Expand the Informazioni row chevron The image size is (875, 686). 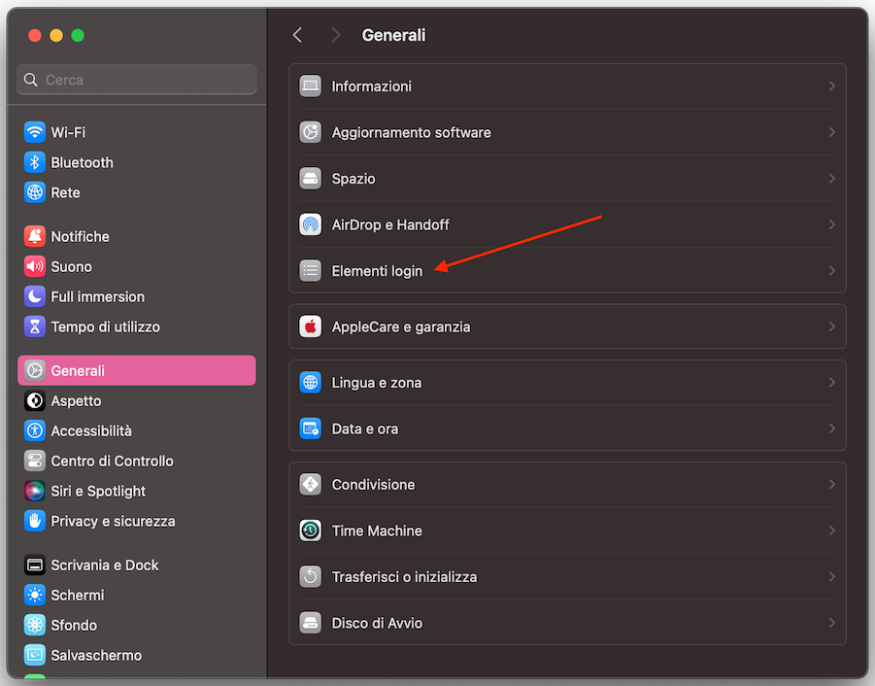point(832,86)
